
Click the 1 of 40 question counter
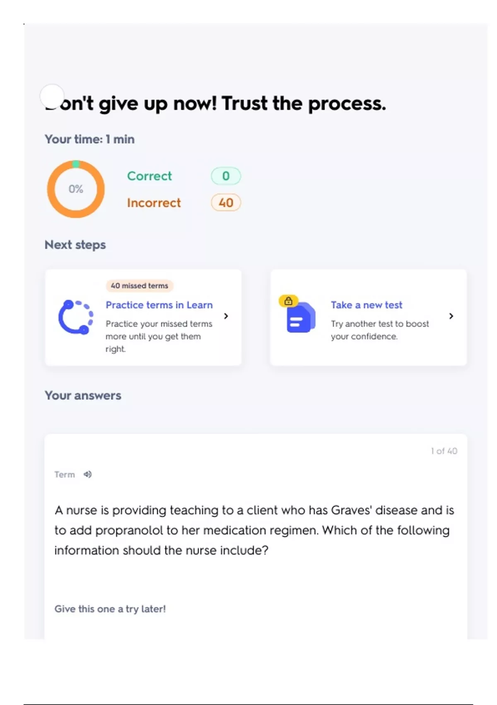coord(444,451)
